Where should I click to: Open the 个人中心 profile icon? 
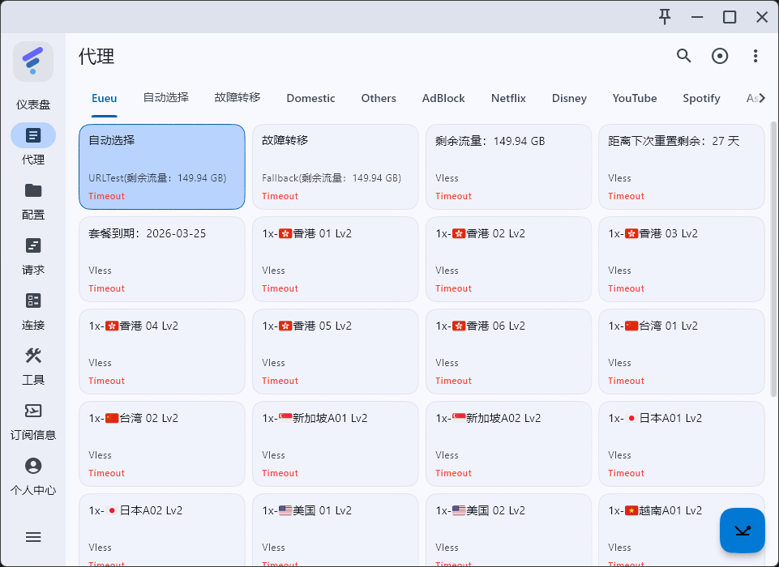click(x=33, y=467)
